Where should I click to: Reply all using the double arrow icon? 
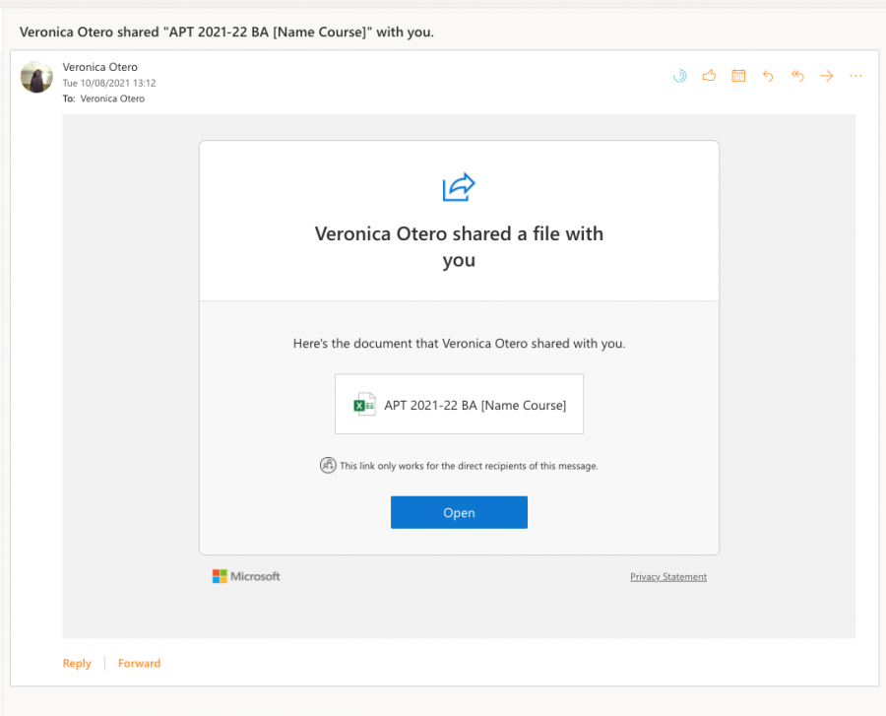click(797, 75)
